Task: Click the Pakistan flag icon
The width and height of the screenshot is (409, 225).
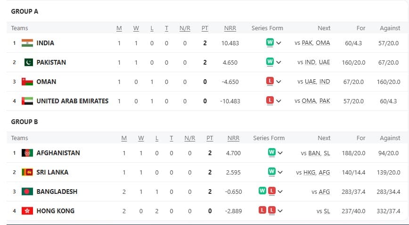Action: point(28,62)
